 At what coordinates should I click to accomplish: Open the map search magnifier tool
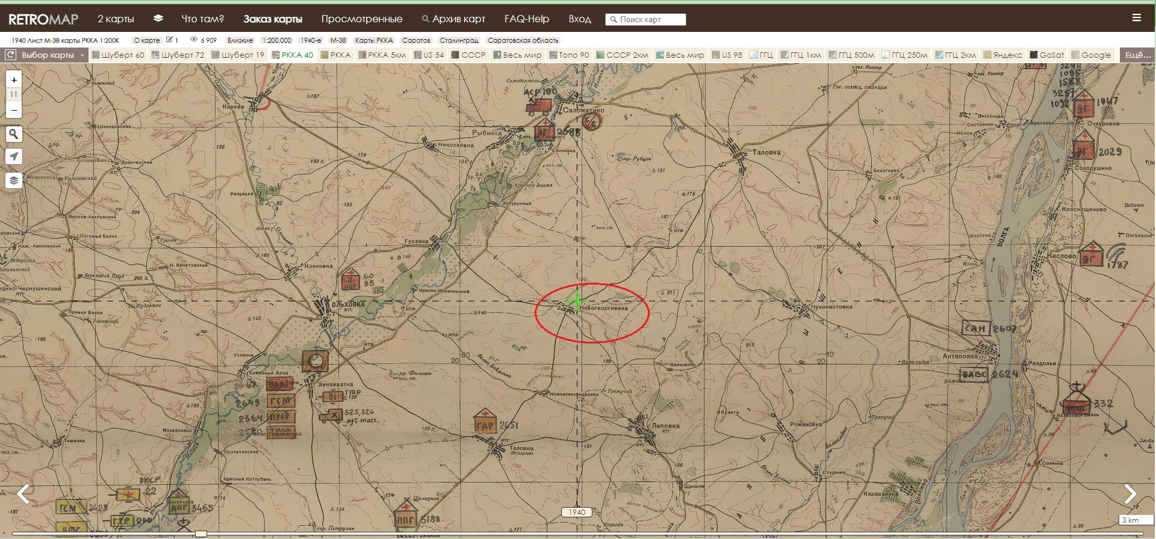click(14, 134)
